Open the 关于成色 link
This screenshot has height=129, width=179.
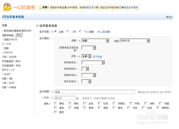(x=97, y=57)
